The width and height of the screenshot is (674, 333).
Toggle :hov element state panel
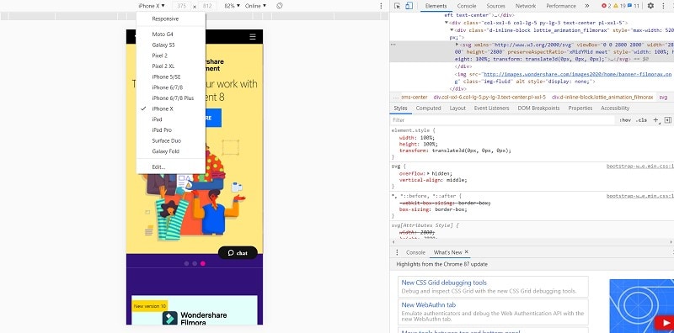coord(625,120)
